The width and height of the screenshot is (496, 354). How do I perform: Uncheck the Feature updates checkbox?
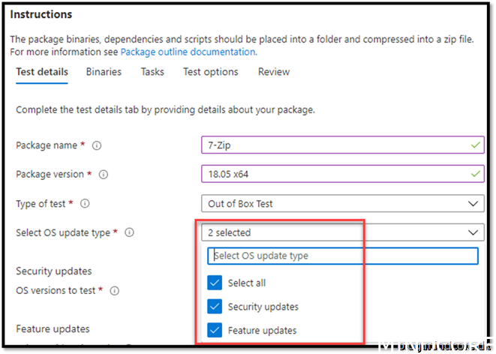tap(215, 330)
